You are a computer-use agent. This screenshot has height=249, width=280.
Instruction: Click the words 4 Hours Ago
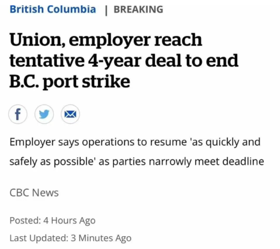point(69,220)
